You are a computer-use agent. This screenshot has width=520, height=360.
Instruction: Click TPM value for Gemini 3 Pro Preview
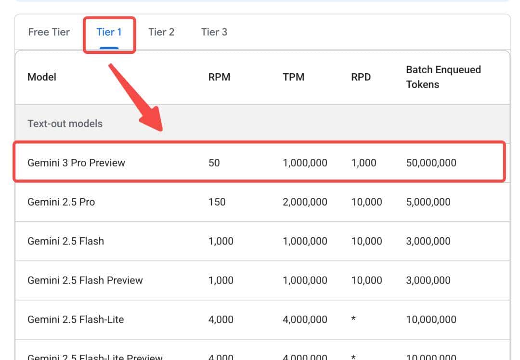[x=305, y=163]
